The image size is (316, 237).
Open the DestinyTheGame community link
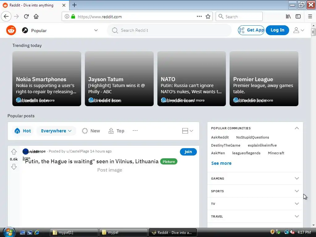[x=226, y=145]
